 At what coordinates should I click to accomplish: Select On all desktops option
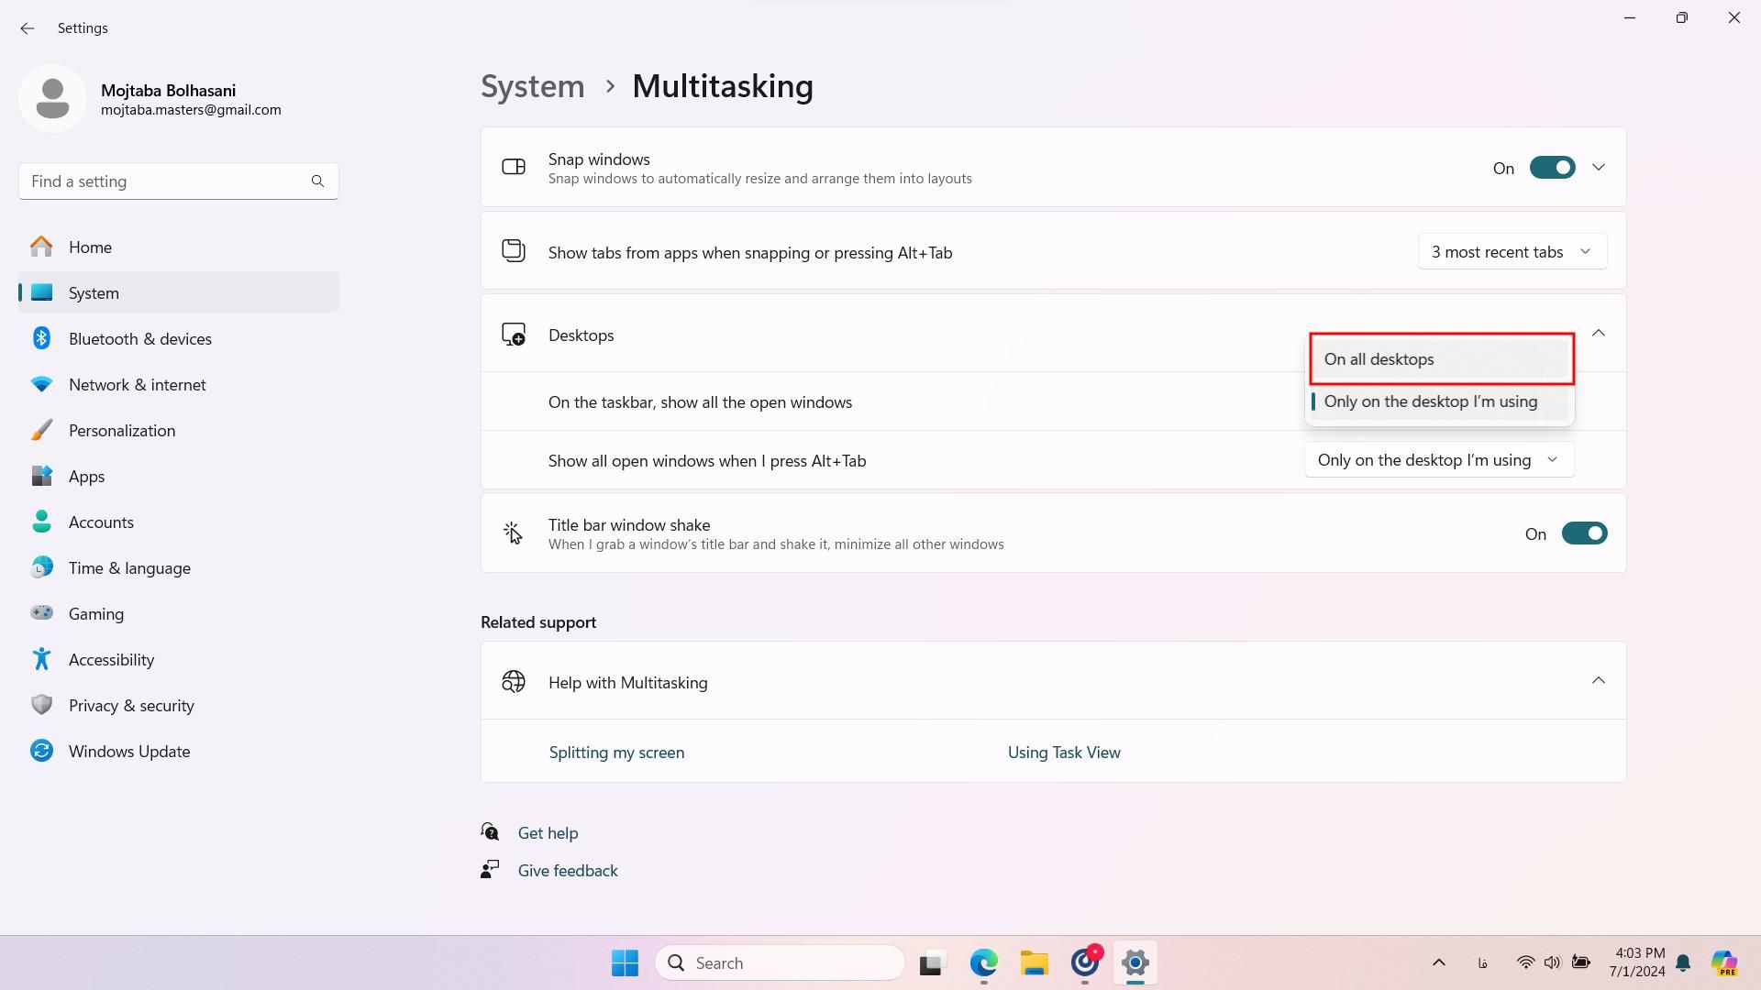point(1441,359)
